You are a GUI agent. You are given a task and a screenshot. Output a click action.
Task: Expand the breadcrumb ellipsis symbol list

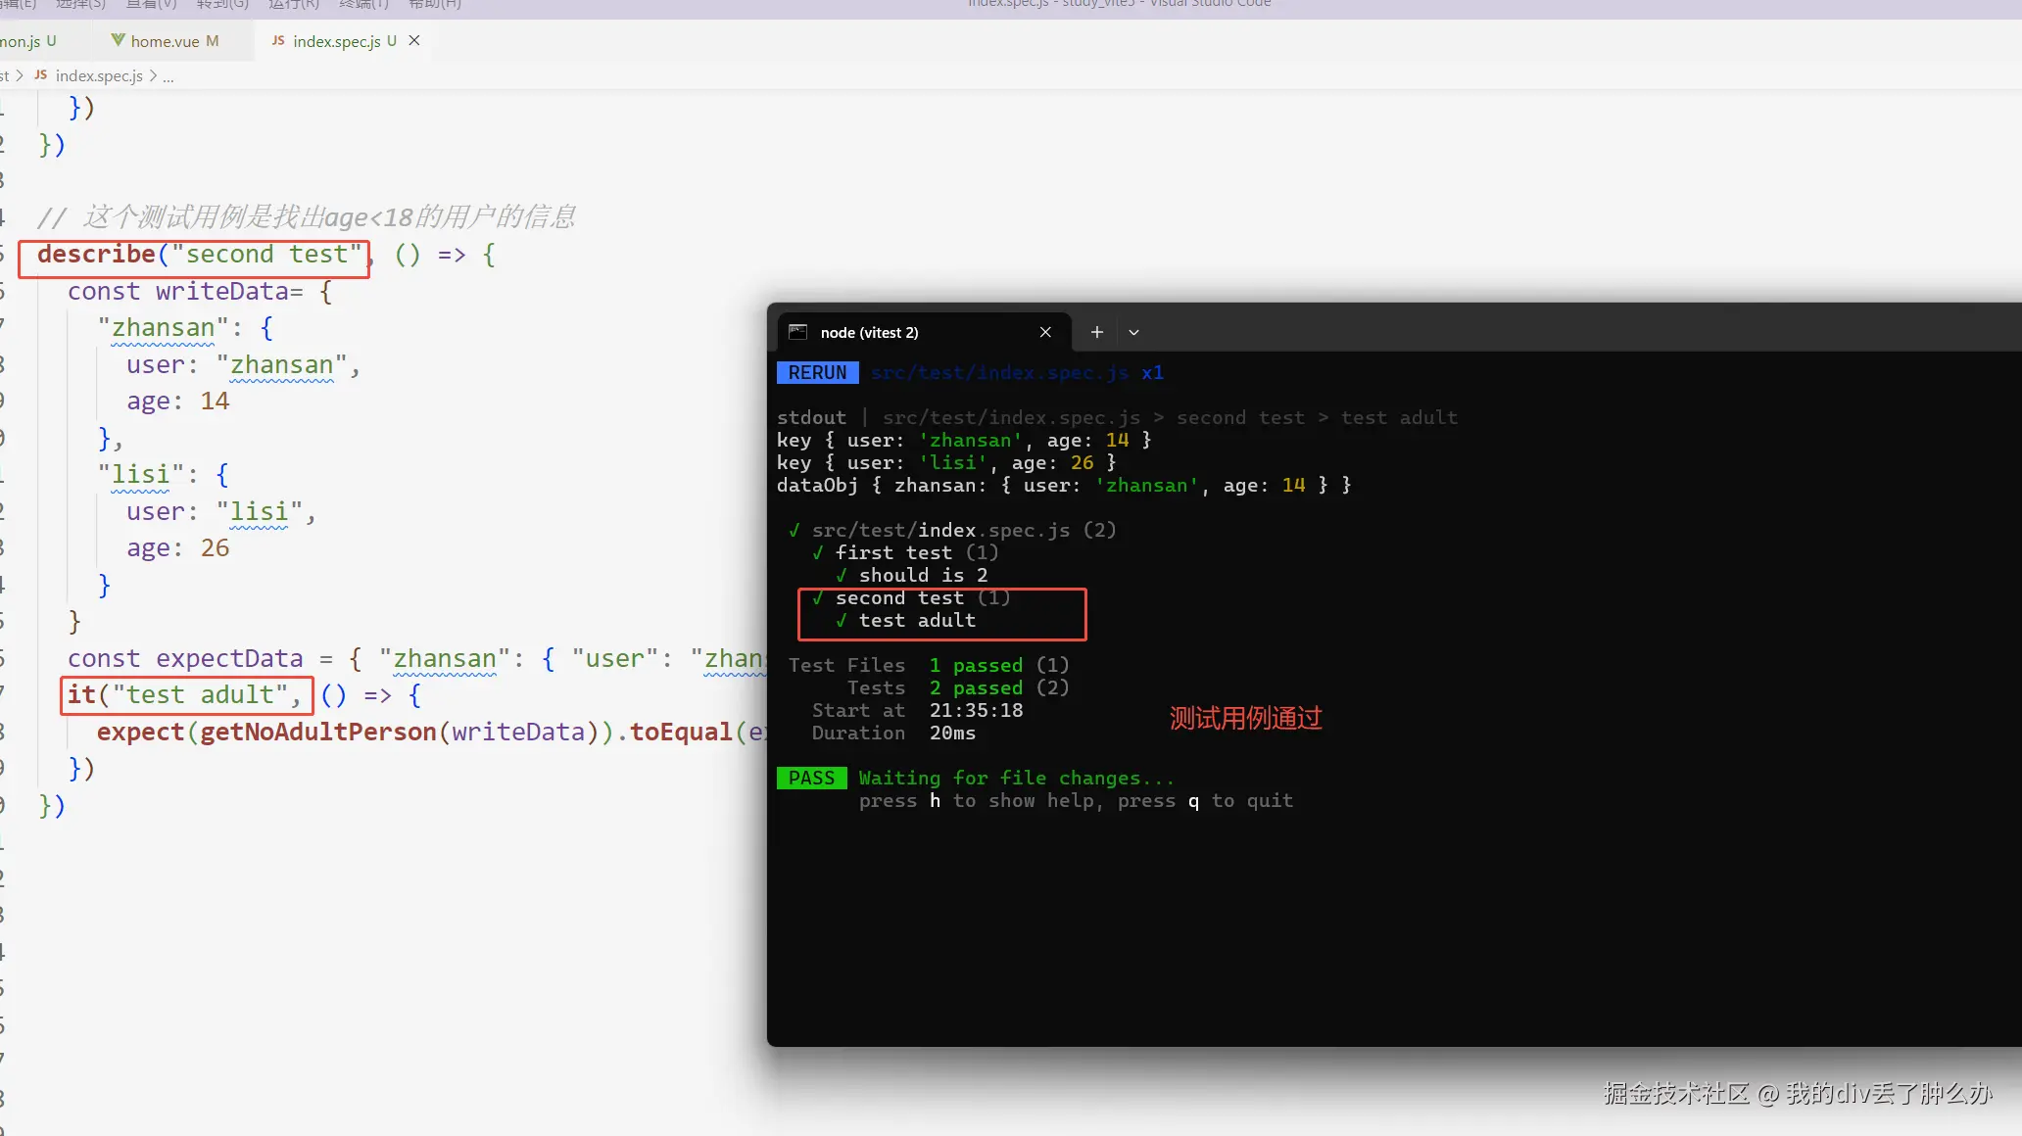pyautogui.click(x=168, y=76)
